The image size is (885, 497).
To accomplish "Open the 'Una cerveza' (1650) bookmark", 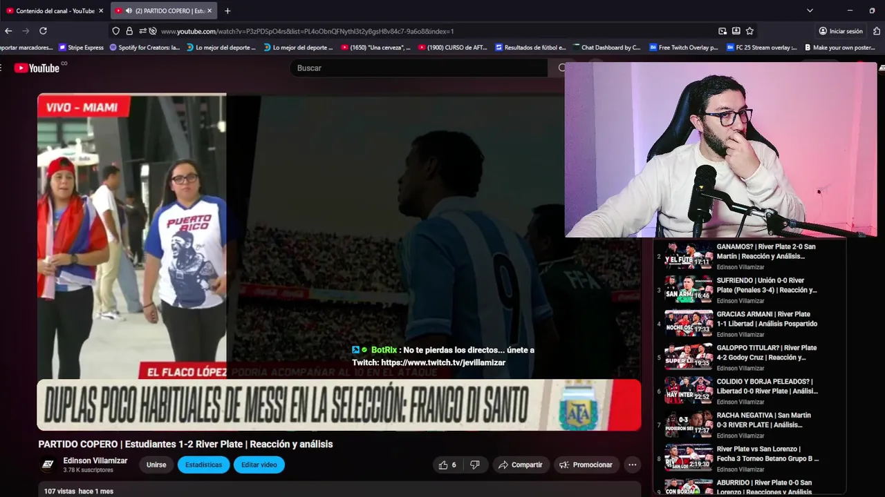I will (375, 48).
